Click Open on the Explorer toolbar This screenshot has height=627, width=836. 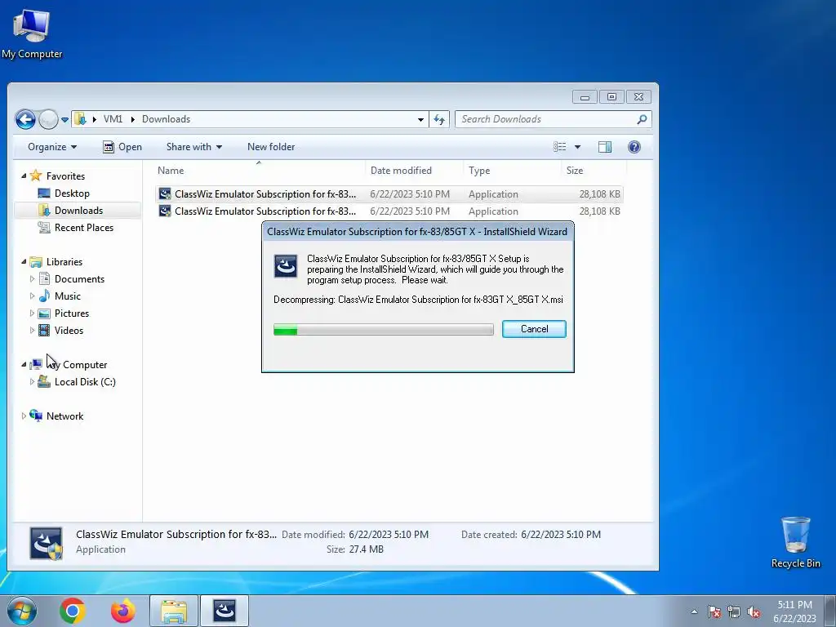click(122, 147)
